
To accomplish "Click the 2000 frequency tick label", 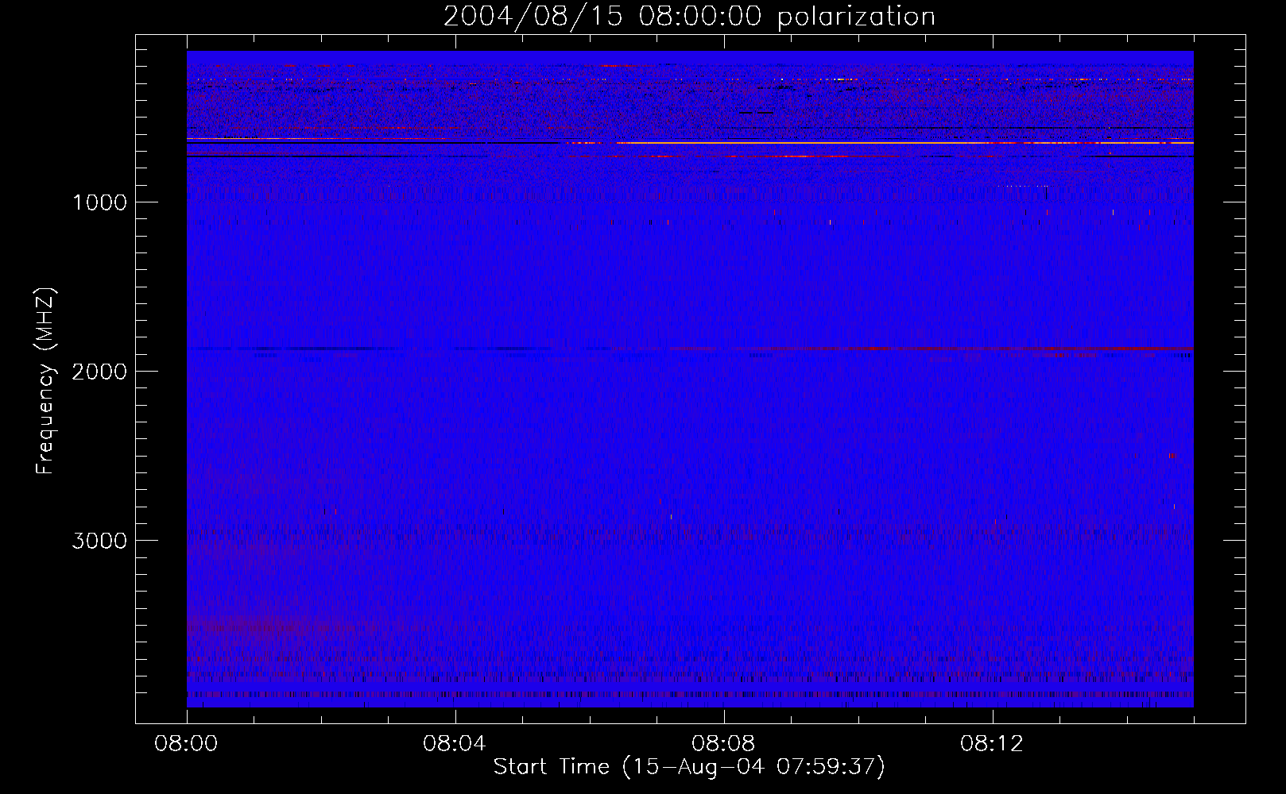I will click(99, 372).
